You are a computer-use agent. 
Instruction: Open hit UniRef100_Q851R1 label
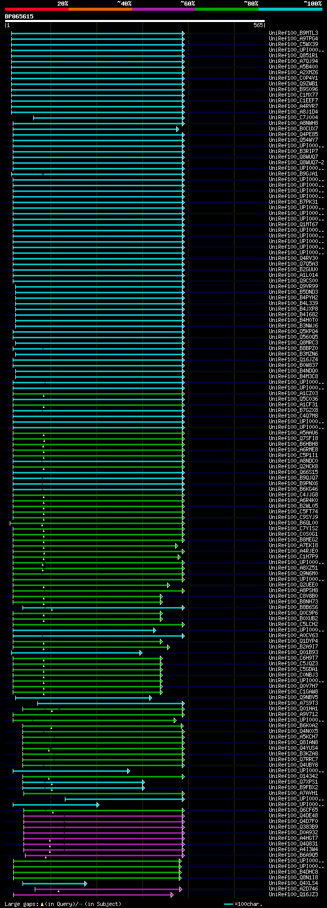point(293,56)
